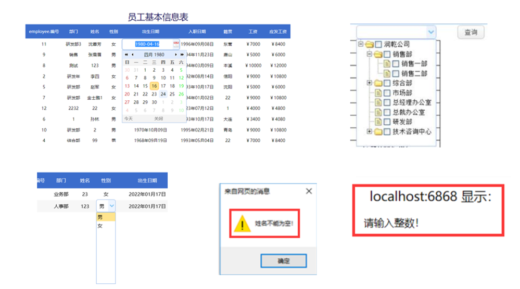
Task: Open the 性别 dropdown showing 男
Action: click(x=111, y=206)
